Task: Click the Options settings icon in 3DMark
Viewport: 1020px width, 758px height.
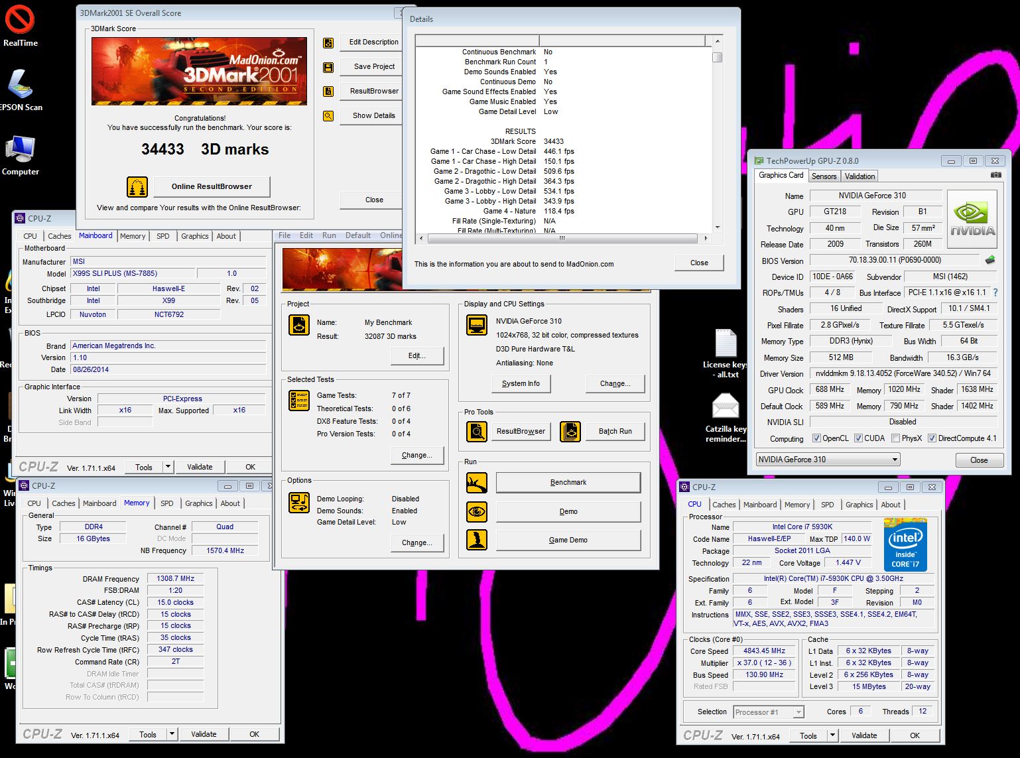Action: coord(299,503)
